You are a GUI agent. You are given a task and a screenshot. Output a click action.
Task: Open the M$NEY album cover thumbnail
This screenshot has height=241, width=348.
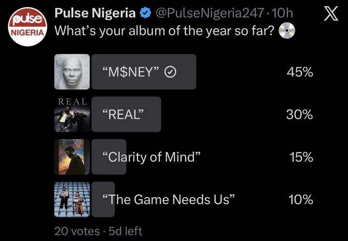pos(72,72)
